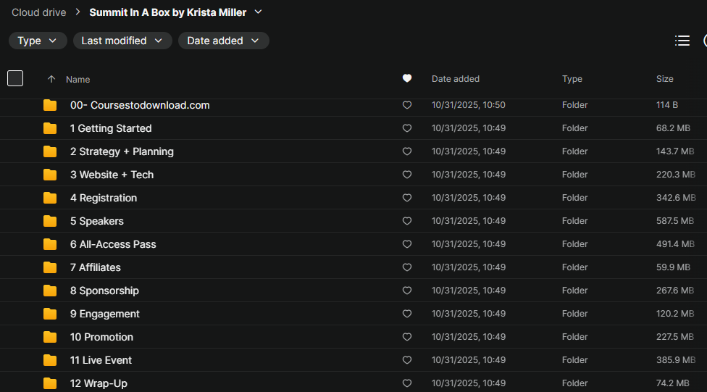The width and height of the screenshot is (707, 392).
Task: Open the 2 Strategy + Planning folder
Action: coord(122,151)
